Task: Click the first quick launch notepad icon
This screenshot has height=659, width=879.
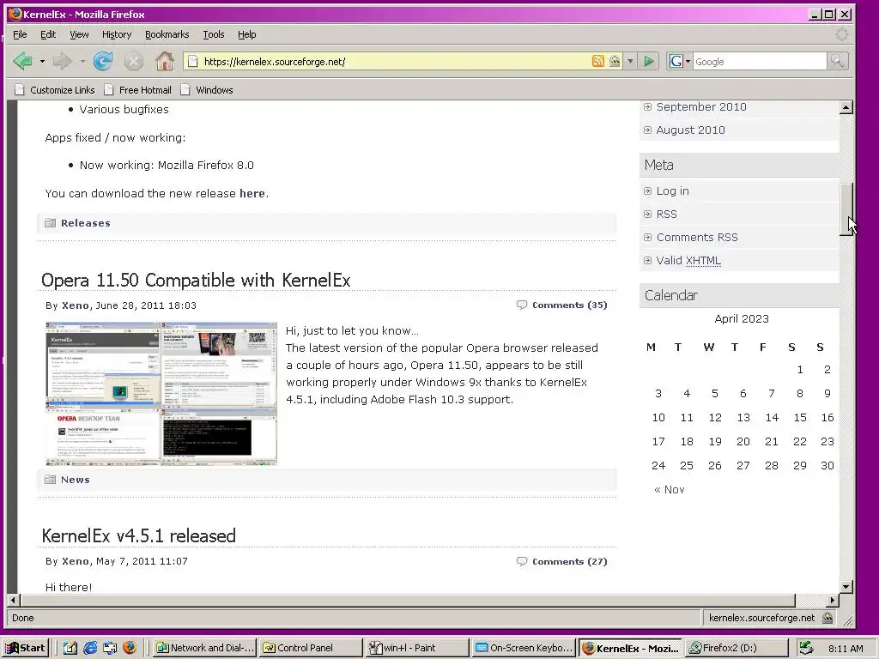Action: pos(70,648)
